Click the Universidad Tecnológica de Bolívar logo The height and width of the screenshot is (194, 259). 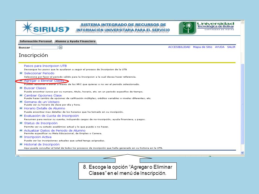click(206, 28)
